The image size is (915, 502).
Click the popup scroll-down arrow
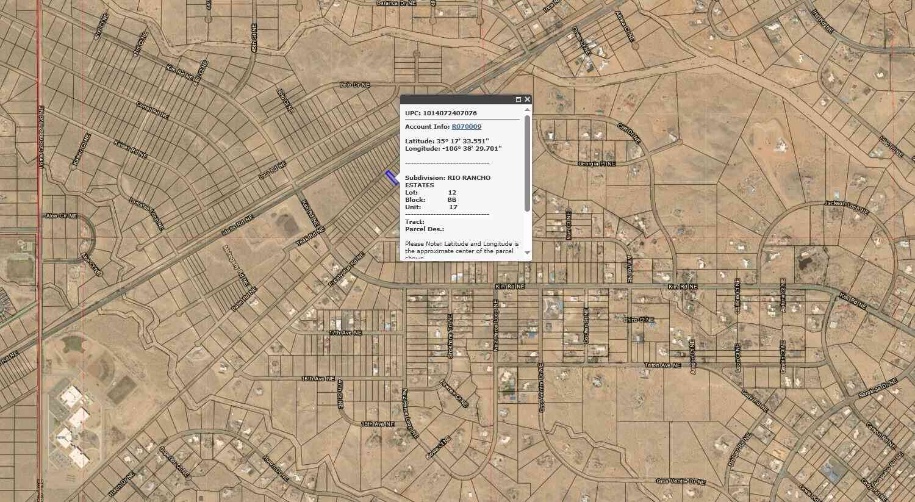(x=528, y=253)
